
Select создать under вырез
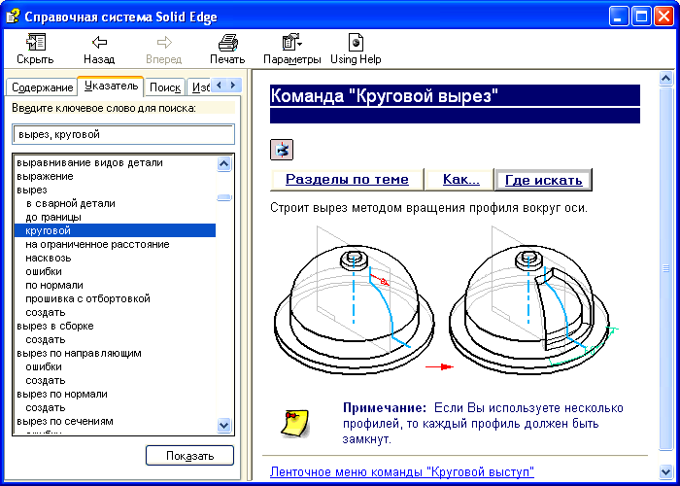[x=45, y=312]
